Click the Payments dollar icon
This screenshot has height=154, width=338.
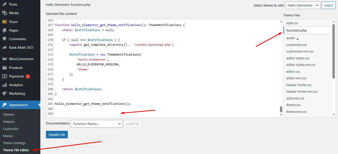click(x=5, y=76)
